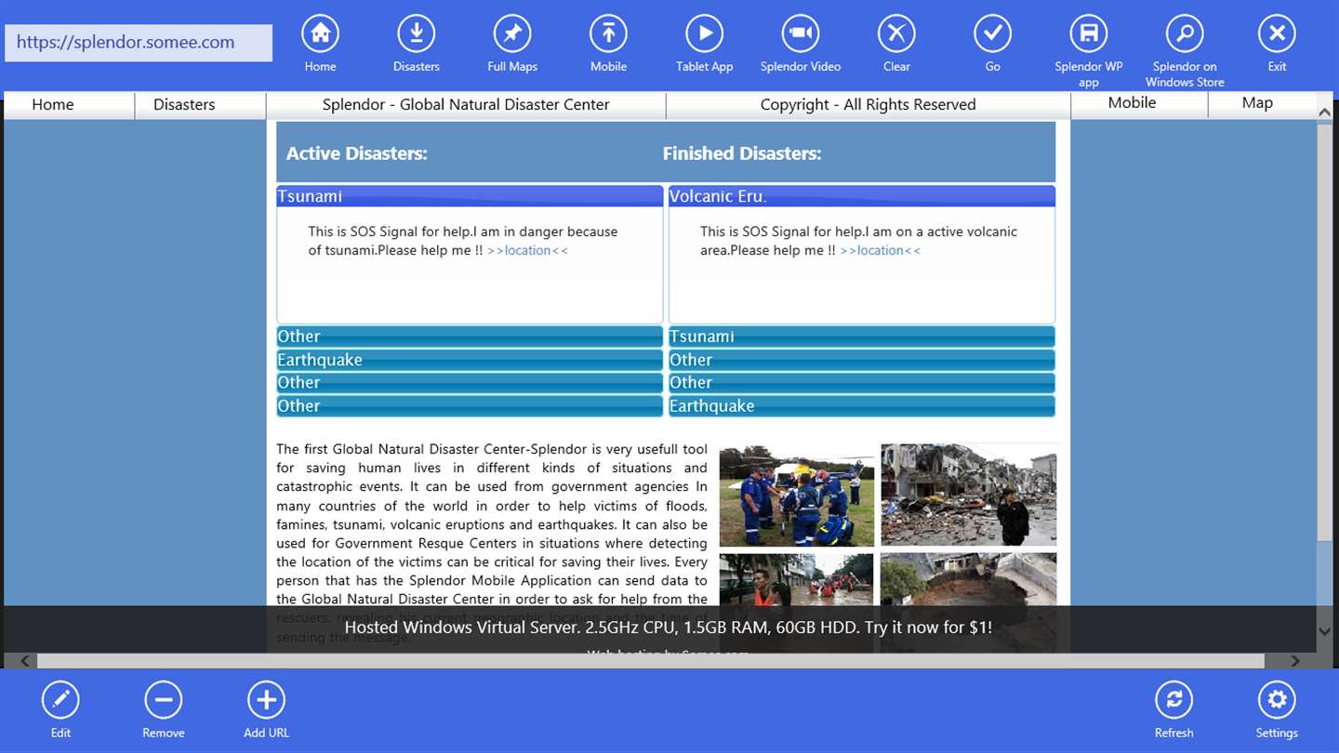Click the Add URL plus icon
This screenshot has height=753, width=1339.
click(x=266, y=700)
